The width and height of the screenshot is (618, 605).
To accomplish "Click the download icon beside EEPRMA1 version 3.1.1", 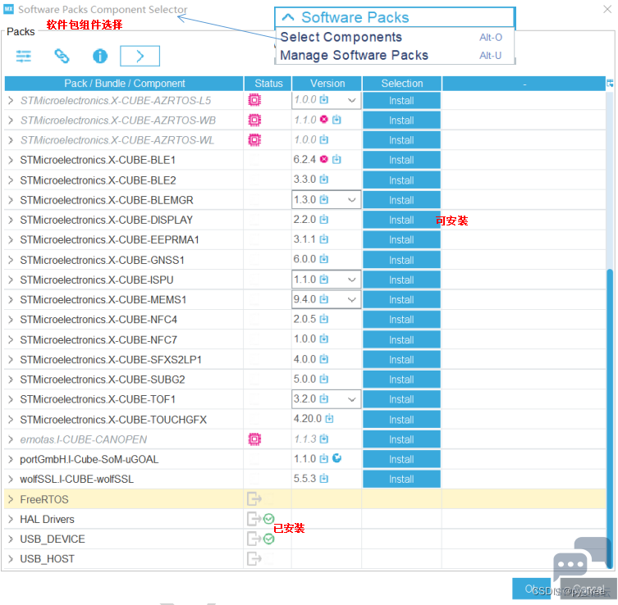I will 324,239.
